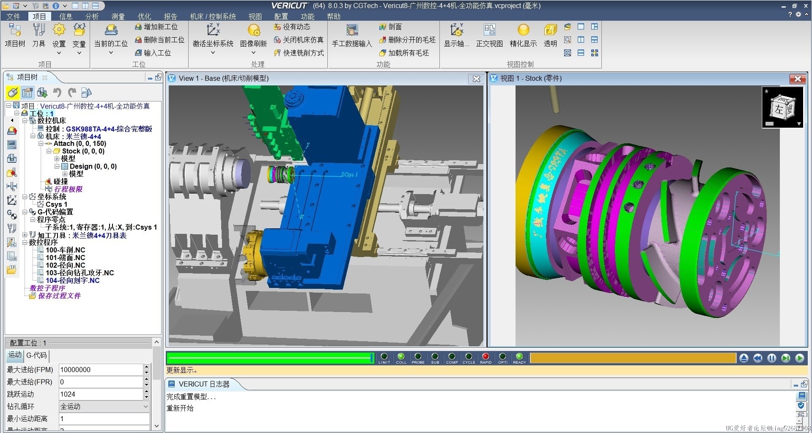
Task: Toggle 关闭机床仿真 option
Action: [x=299, y=40]
